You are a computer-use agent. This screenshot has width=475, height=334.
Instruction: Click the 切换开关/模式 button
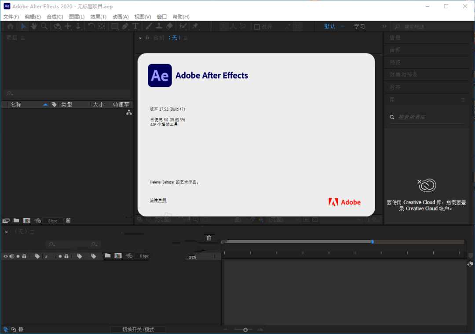click(138, 330)
